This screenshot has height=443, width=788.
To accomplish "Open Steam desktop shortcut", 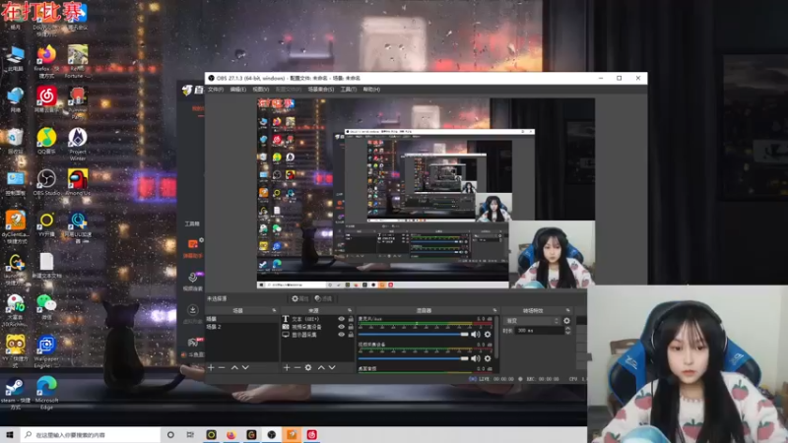I will click(x=15, y=393).
